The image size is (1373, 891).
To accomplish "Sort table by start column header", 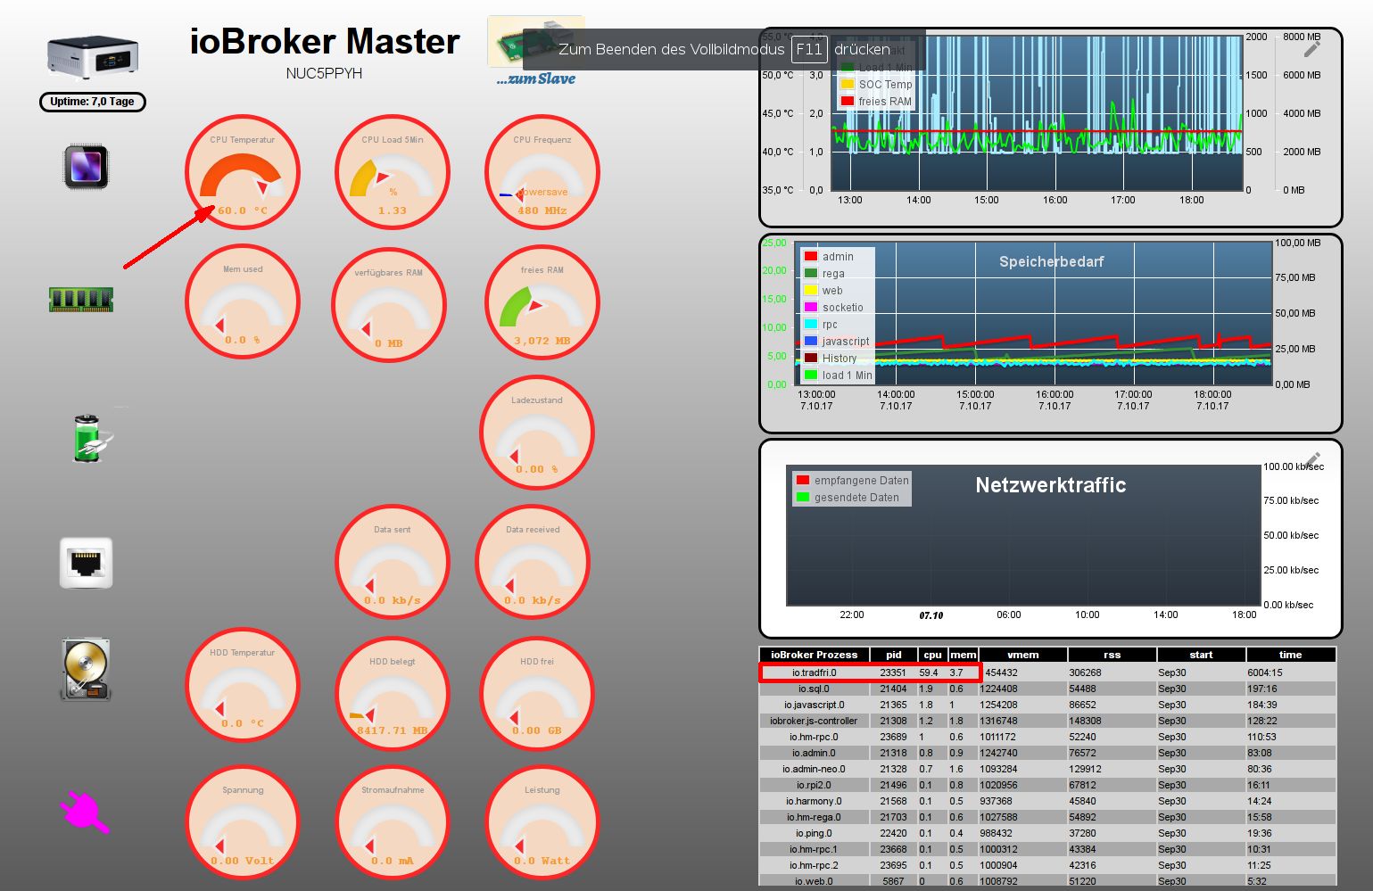I will coord(1201,655).
